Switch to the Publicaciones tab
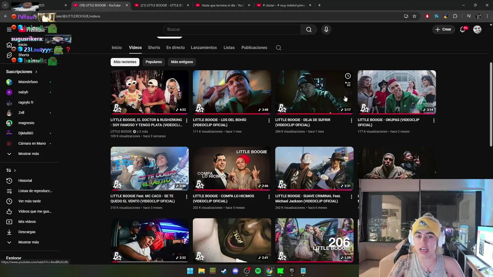The width and height of the screenshot is (493, 277). point(254,48)
